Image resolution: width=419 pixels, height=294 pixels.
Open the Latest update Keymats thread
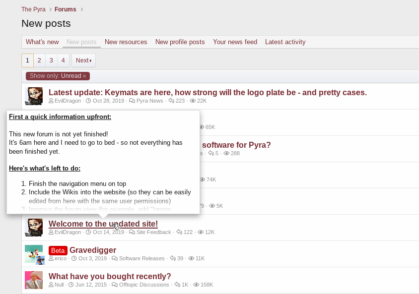[208, 92]
